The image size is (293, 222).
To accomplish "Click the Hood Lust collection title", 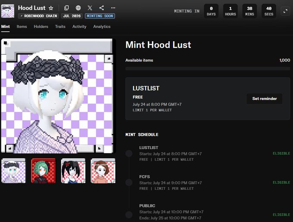I will pos(31,8).
